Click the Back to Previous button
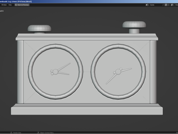 pos(22,5)
